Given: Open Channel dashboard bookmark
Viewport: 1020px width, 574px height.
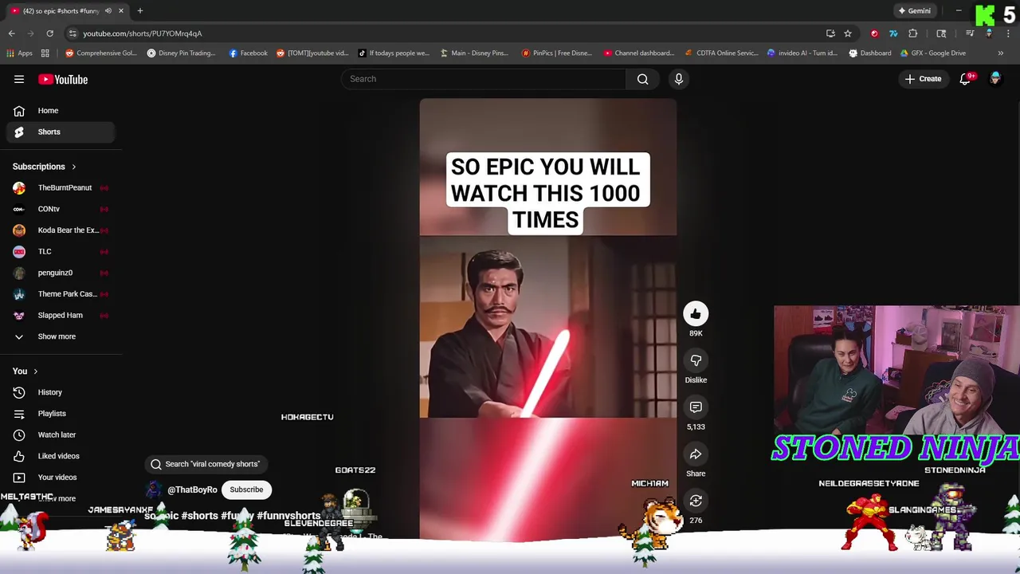Looking at the screenshot, I should coord(638,53).
